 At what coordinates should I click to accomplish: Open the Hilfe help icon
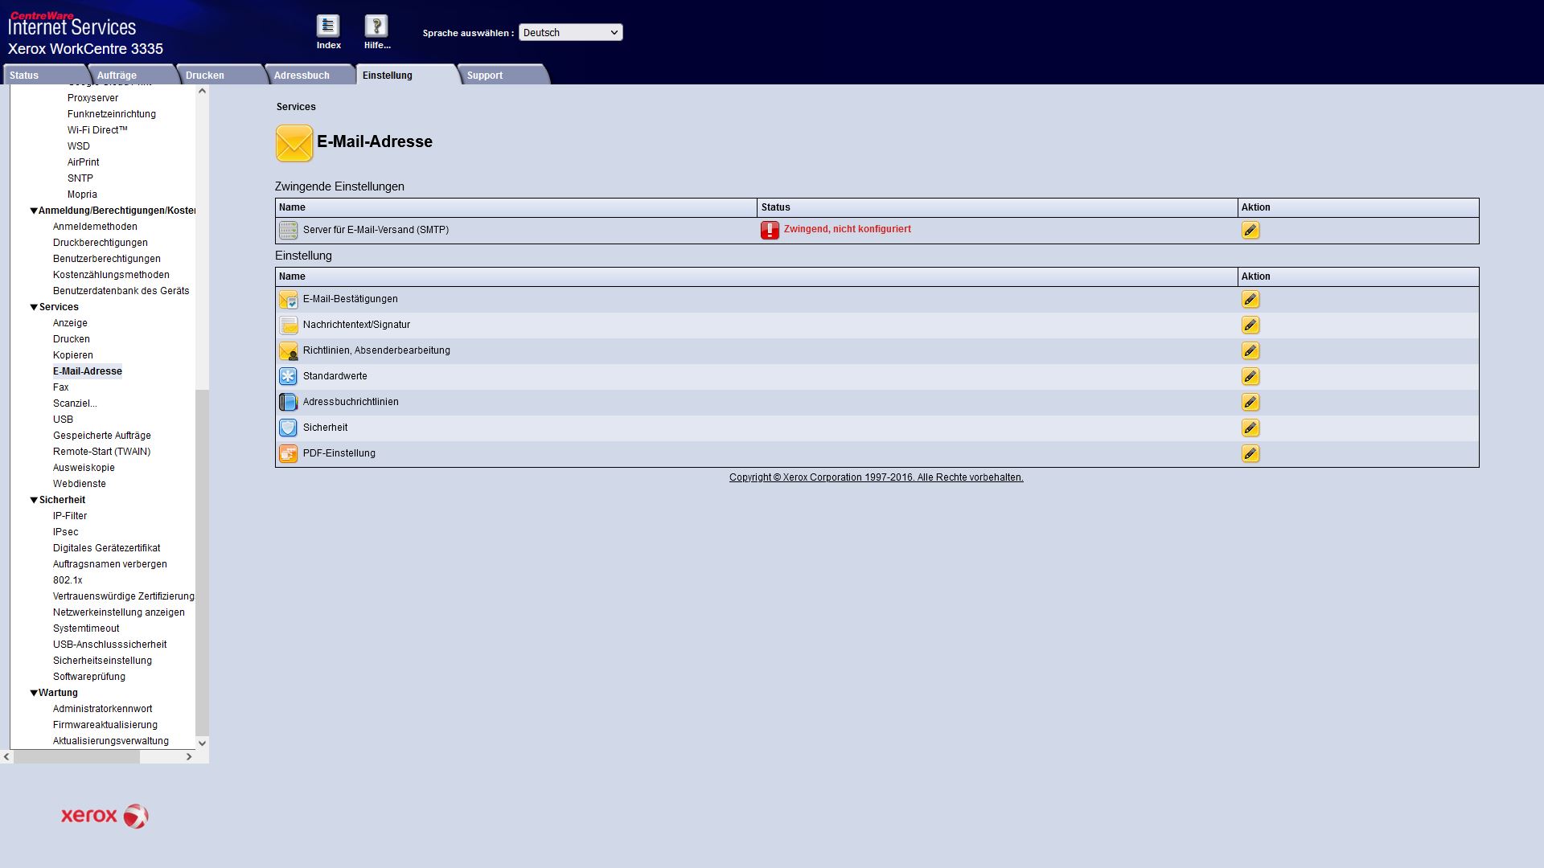pyautogui.click(x=376, y=27)
